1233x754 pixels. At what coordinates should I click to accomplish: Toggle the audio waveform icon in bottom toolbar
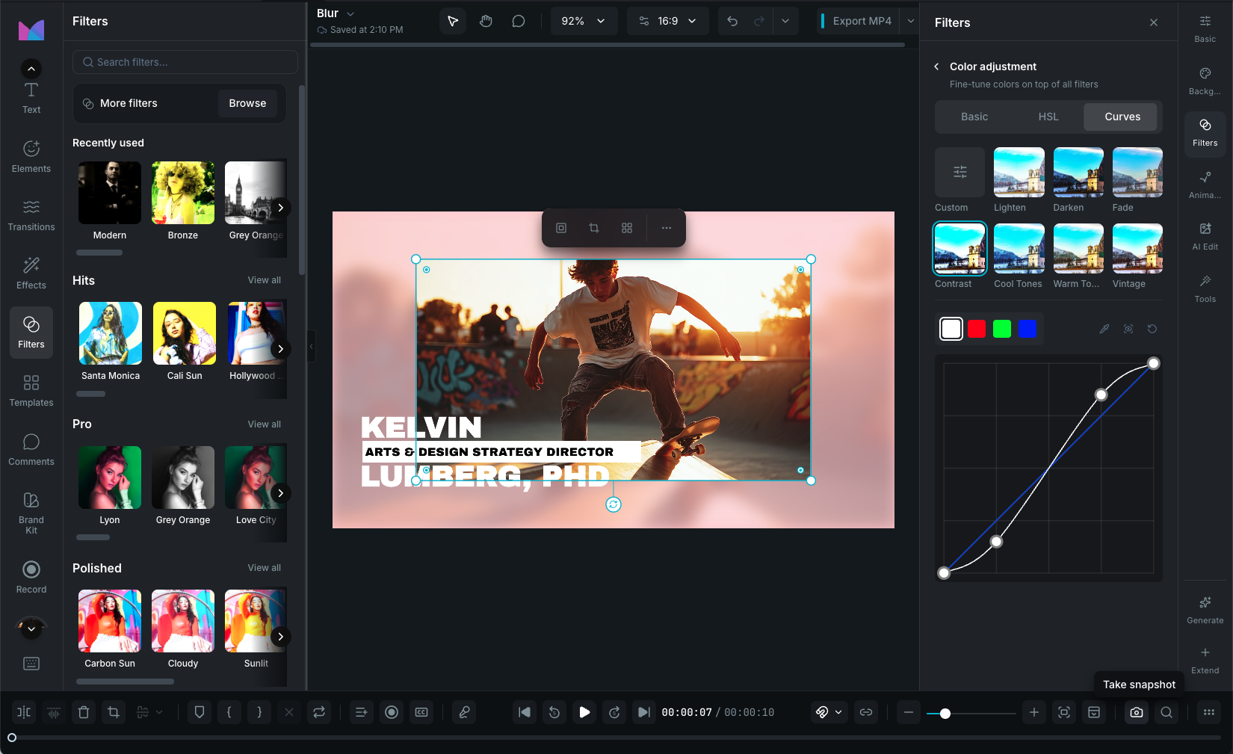54,712
